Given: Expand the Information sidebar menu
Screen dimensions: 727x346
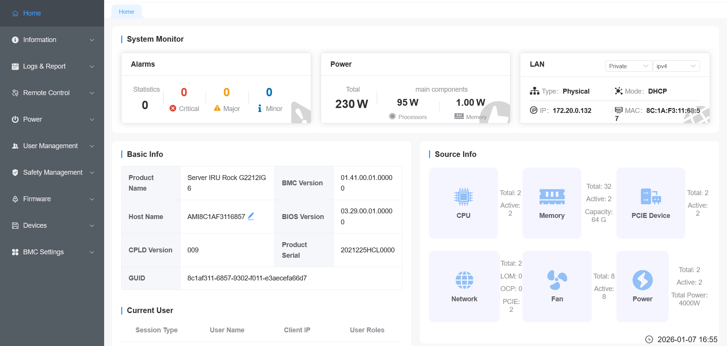Looking at the screenshot, I should (52, 40).
